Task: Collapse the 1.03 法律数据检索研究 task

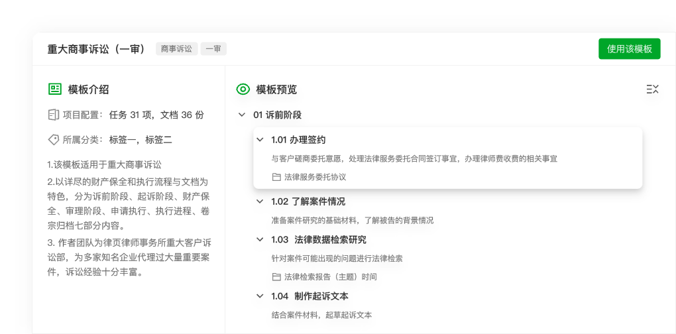Action: pyautogui.click(x=260, y=239)
